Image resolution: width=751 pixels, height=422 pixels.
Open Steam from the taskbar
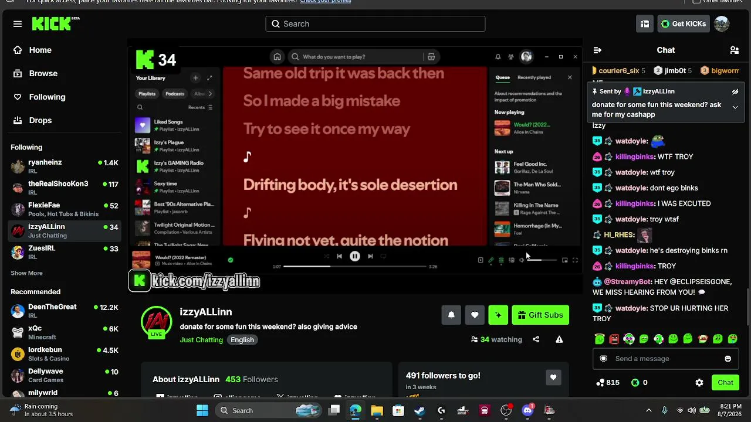(x=420, y=410)
